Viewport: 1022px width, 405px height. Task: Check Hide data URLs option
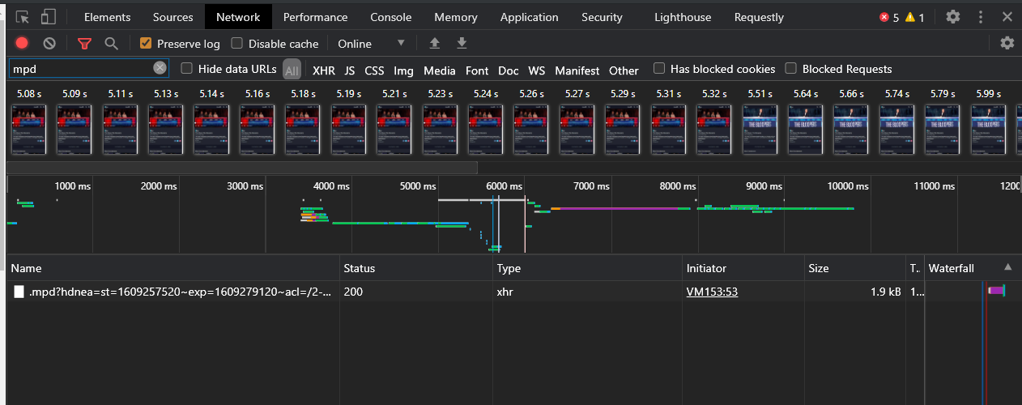187,69
